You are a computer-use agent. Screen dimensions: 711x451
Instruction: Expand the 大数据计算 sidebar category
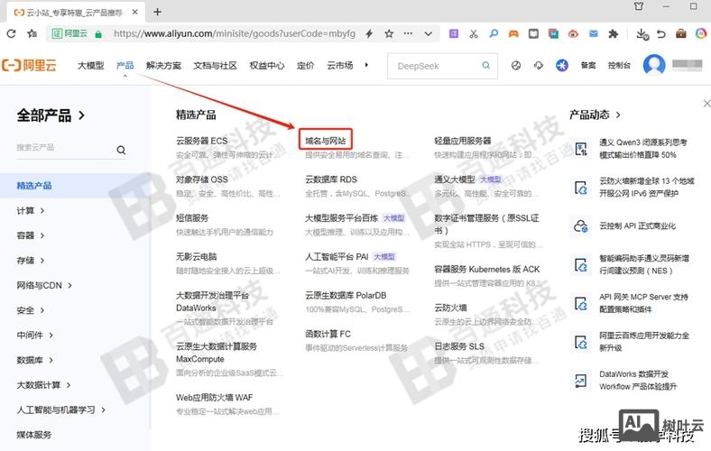point(43,385)
